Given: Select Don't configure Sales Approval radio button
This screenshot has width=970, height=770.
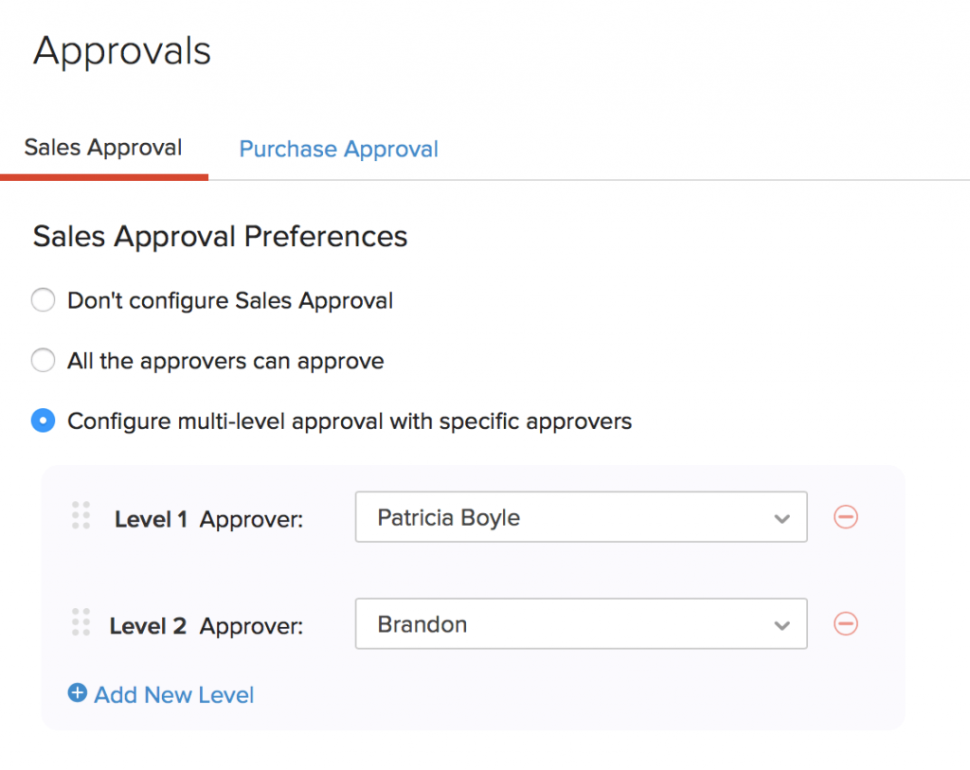Looking at the screenshot, I should (x=44, y=301).
